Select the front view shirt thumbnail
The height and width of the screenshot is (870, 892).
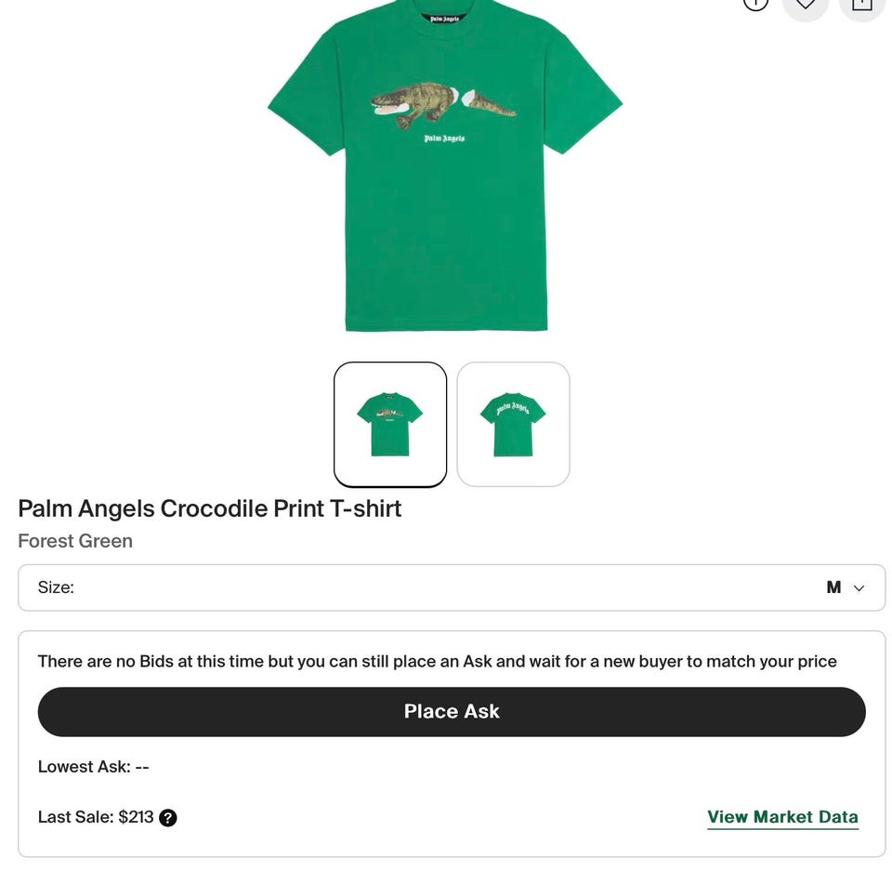390,424
